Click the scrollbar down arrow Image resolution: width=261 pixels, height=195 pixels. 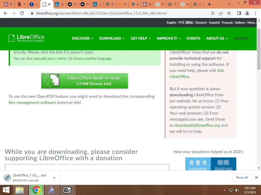tap(259, 168)
